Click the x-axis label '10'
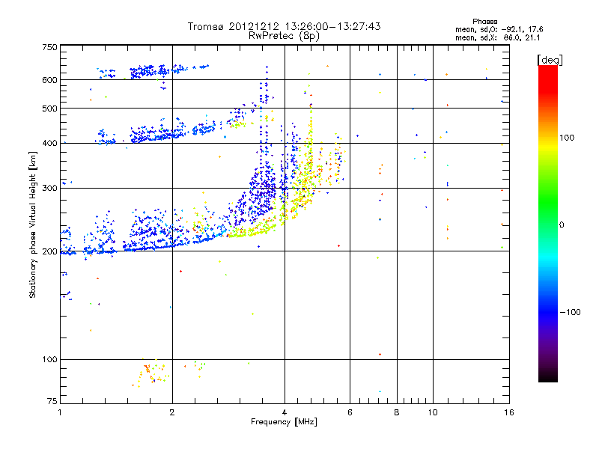The width and height of the screenshot is (599, 449). (x=433, y=412)
